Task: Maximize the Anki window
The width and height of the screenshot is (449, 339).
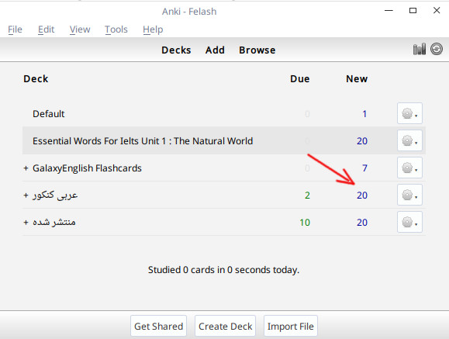Action: (413, 11)
